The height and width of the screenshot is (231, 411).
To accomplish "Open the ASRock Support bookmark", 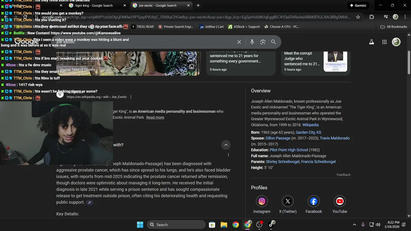I will pyautogui.click(x=244, y=27).
